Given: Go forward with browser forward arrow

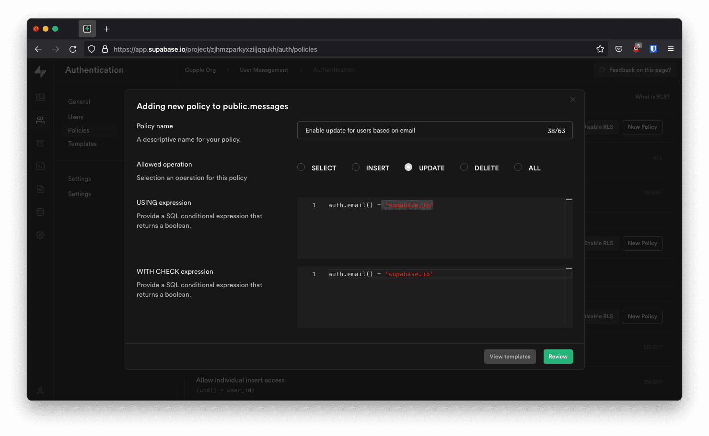Looking at the screenshot, I should (x=56, y=49).
